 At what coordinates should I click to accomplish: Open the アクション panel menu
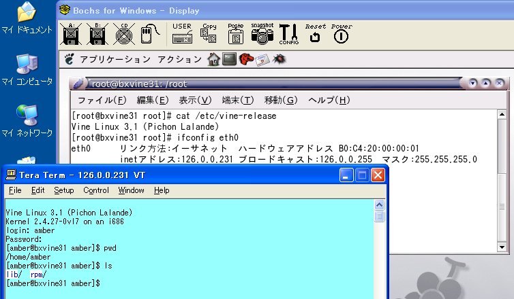pos(179,60)
